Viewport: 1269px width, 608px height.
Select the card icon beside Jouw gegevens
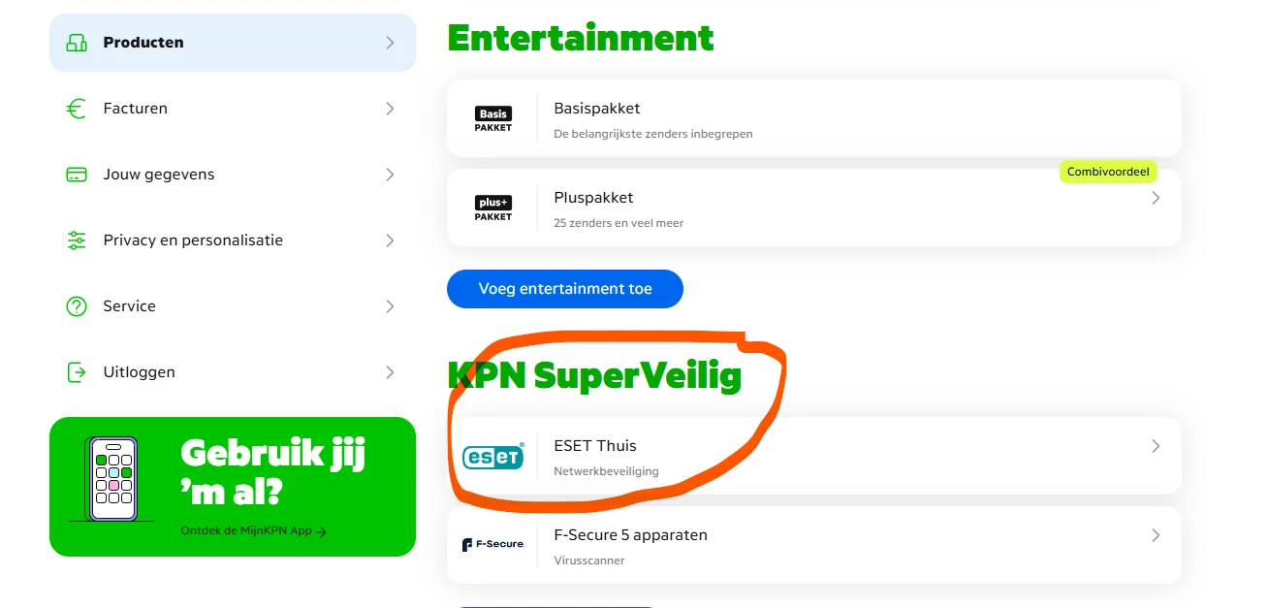tap(77, 175)
